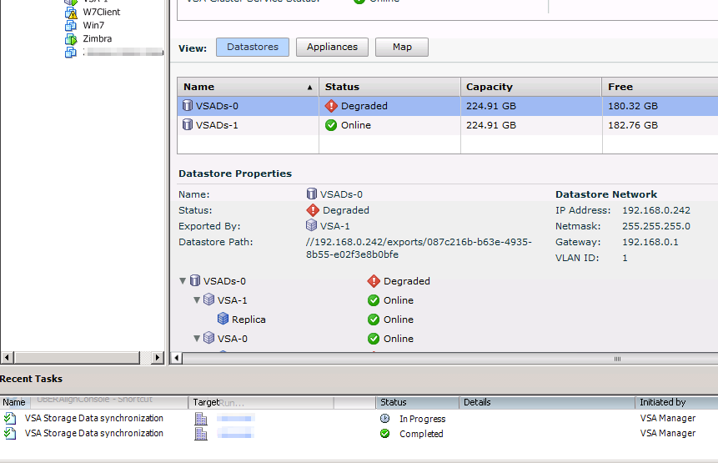Click the VSADs-1 datastore icon in table
Viewport: 718px width, 463px height.
(188, 124)
